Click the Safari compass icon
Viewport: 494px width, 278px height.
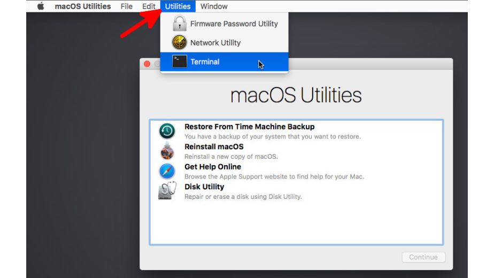pos(167,171)
